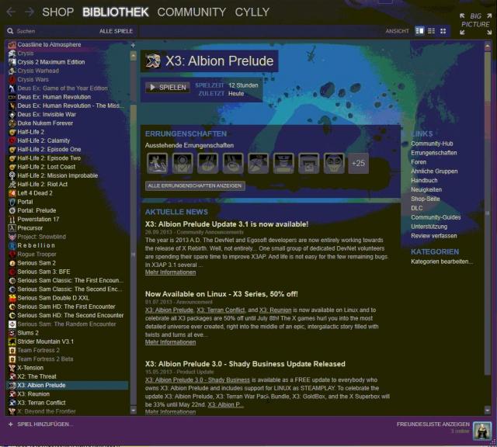Screen dimensions: 497x447
Task: Click the SPIELEN play button
Action: pos(168,88)
